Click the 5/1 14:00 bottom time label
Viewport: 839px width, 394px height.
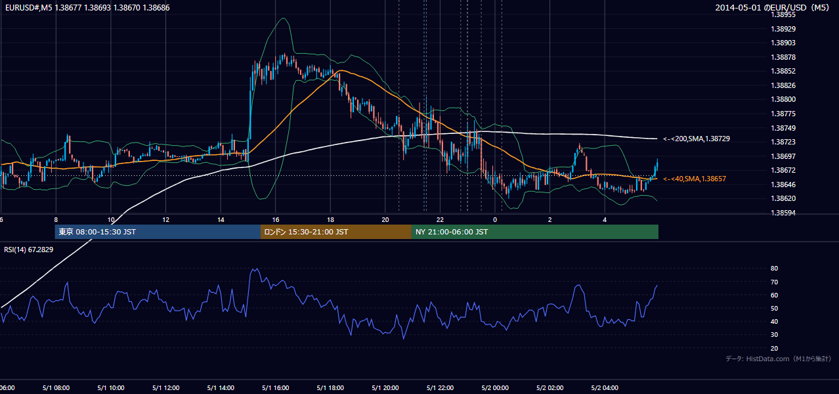click(x=221, y=387)
